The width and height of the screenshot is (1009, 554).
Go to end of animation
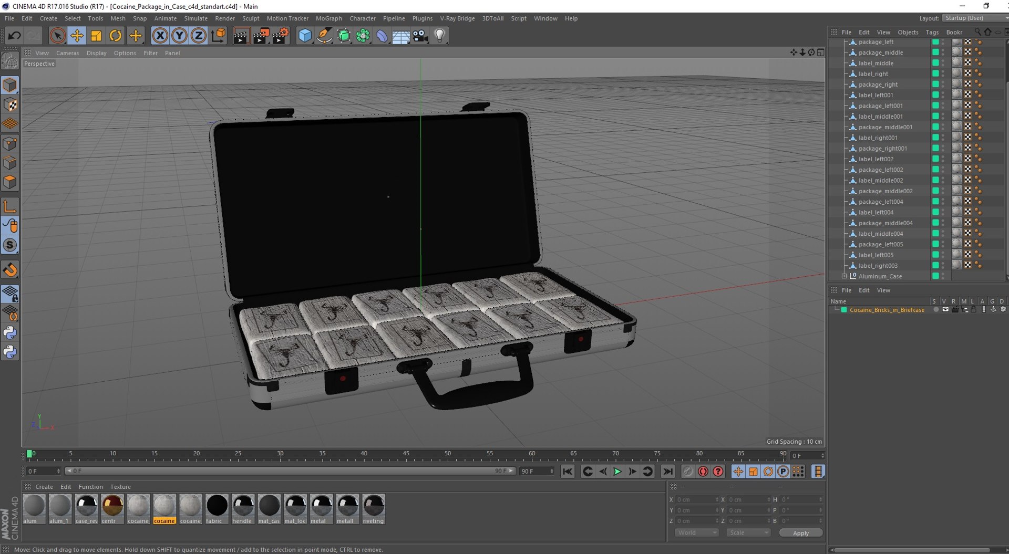[667, 472]
